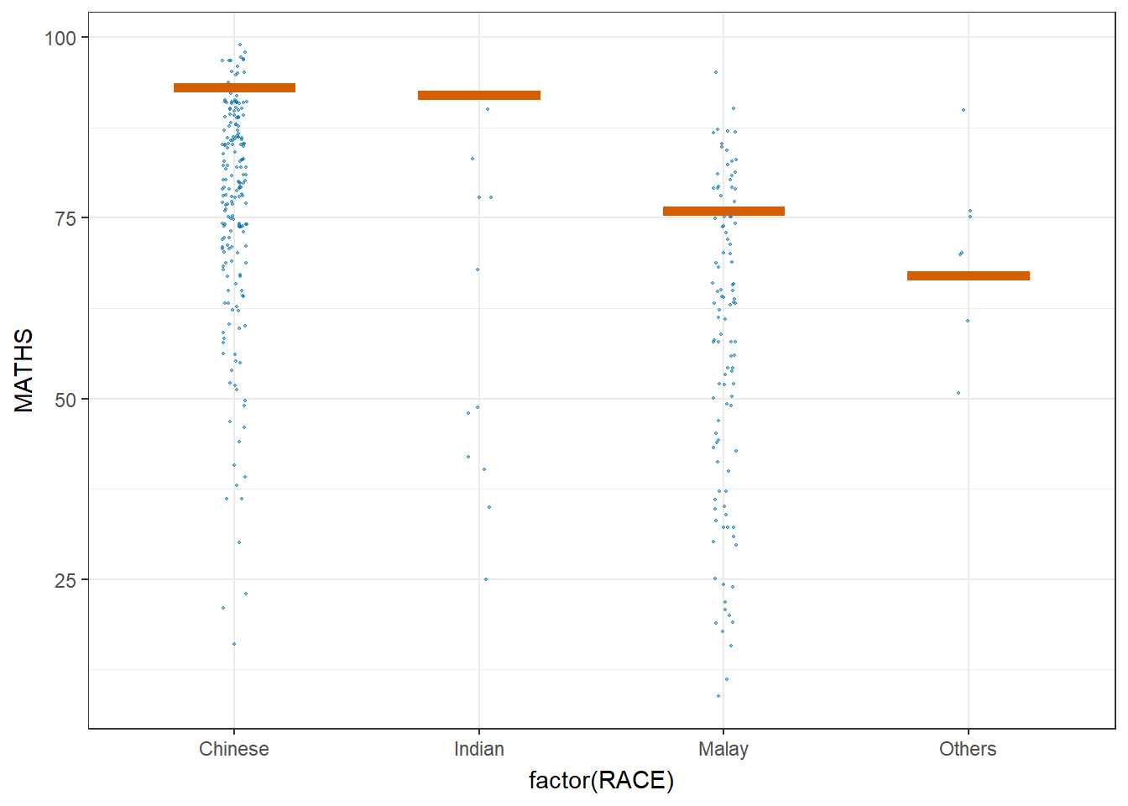
Task: Click the orange median bar for Indian
Action: 479,96
